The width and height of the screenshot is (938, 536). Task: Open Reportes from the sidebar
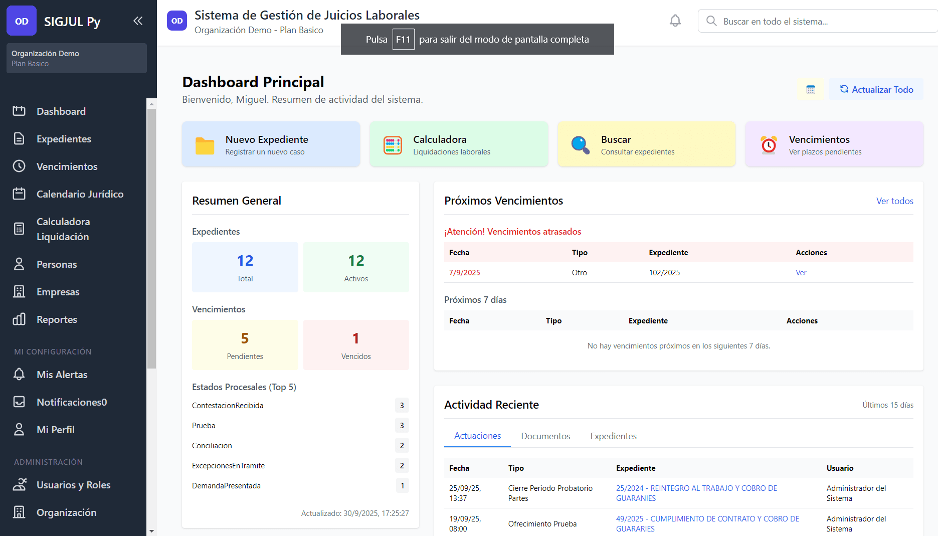(57, 319)
